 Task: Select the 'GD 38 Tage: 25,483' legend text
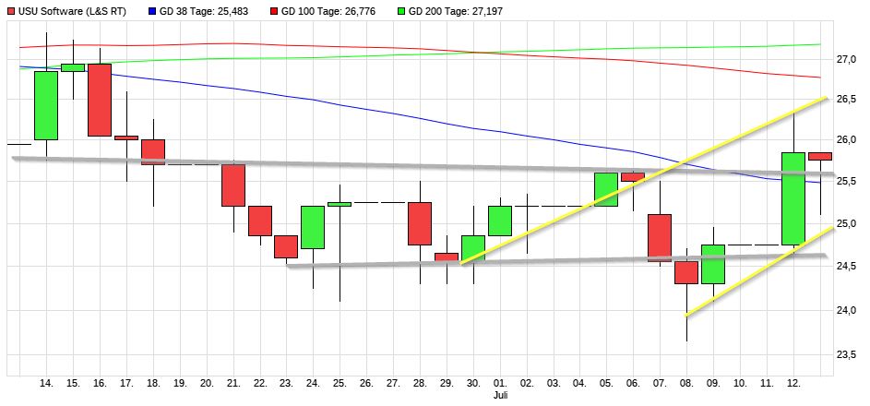pyautogui.click(x=204, y=10)
